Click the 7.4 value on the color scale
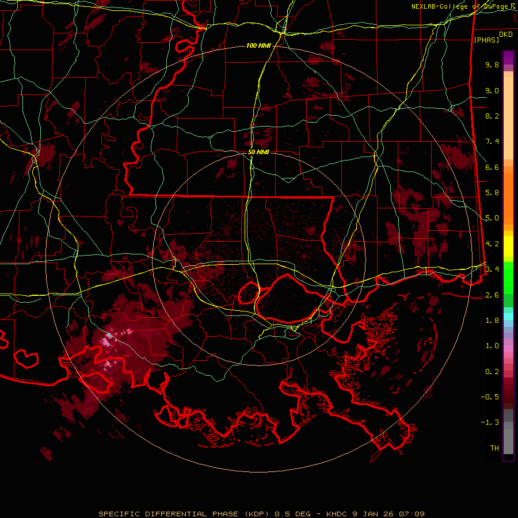The image size is (518, 518). tap(492, 142)
